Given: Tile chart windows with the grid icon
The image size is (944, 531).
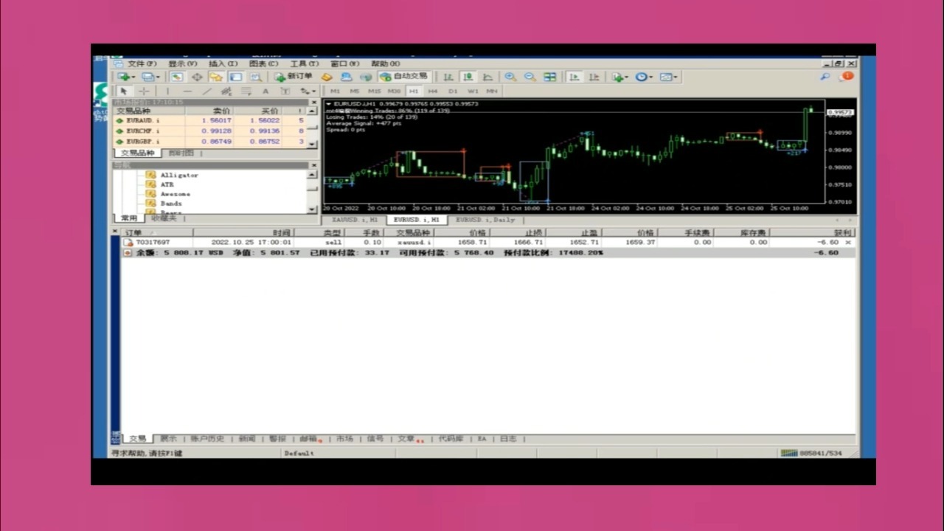Looking at the screenshot, I should coord(549,77).
